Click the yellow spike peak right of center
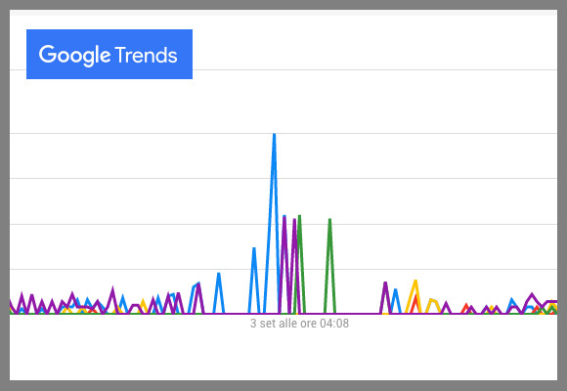 (x=415, y=282)
